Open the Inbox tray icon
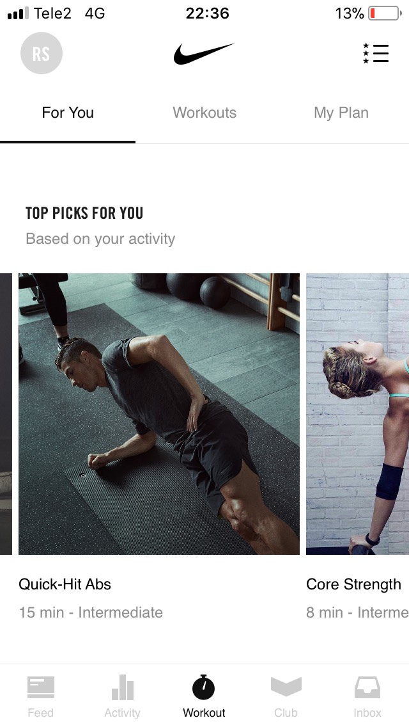Screen dimensions: 409x727 coord(367,687)
